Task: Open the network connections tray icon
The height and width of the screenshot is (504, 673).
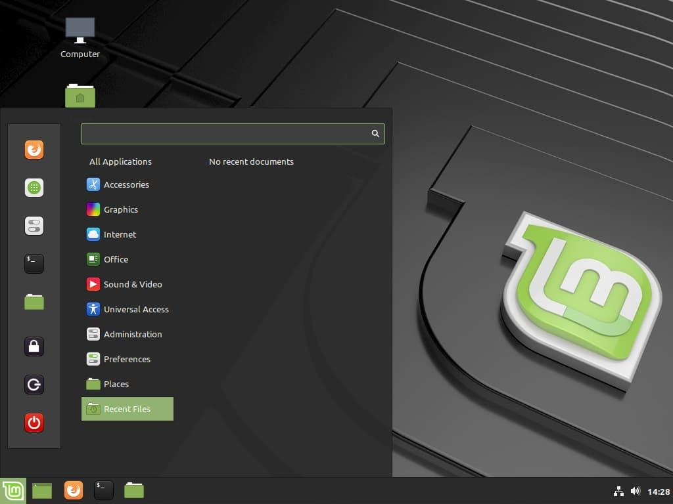Action: pyautogui.click(x=618, y=491)
